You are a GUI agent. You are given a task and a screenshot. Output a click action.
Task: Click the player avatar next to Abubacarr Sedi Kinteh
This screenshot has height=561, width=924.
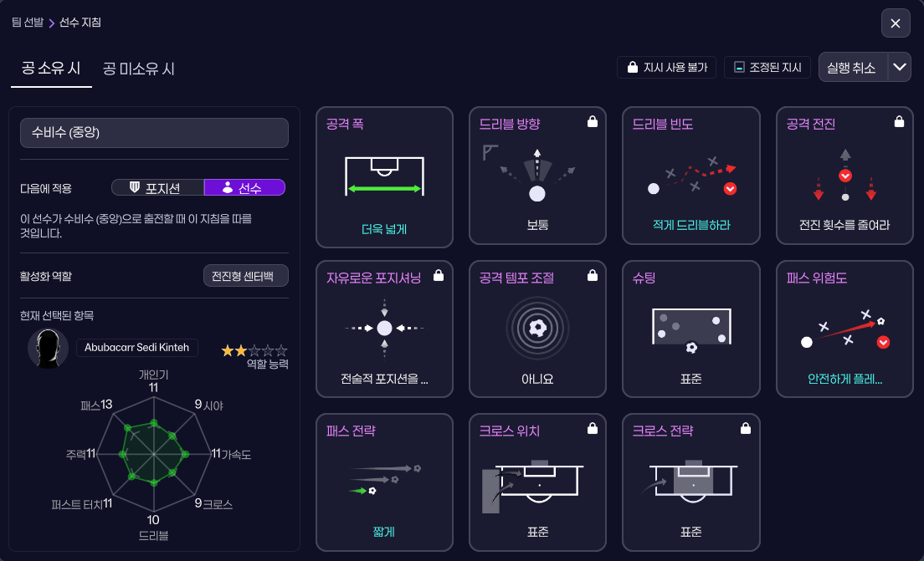pos(48,348)
